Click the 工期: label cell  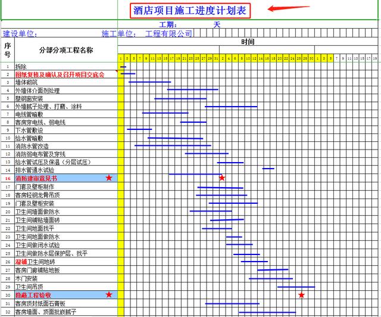click(x=168, y=24)
